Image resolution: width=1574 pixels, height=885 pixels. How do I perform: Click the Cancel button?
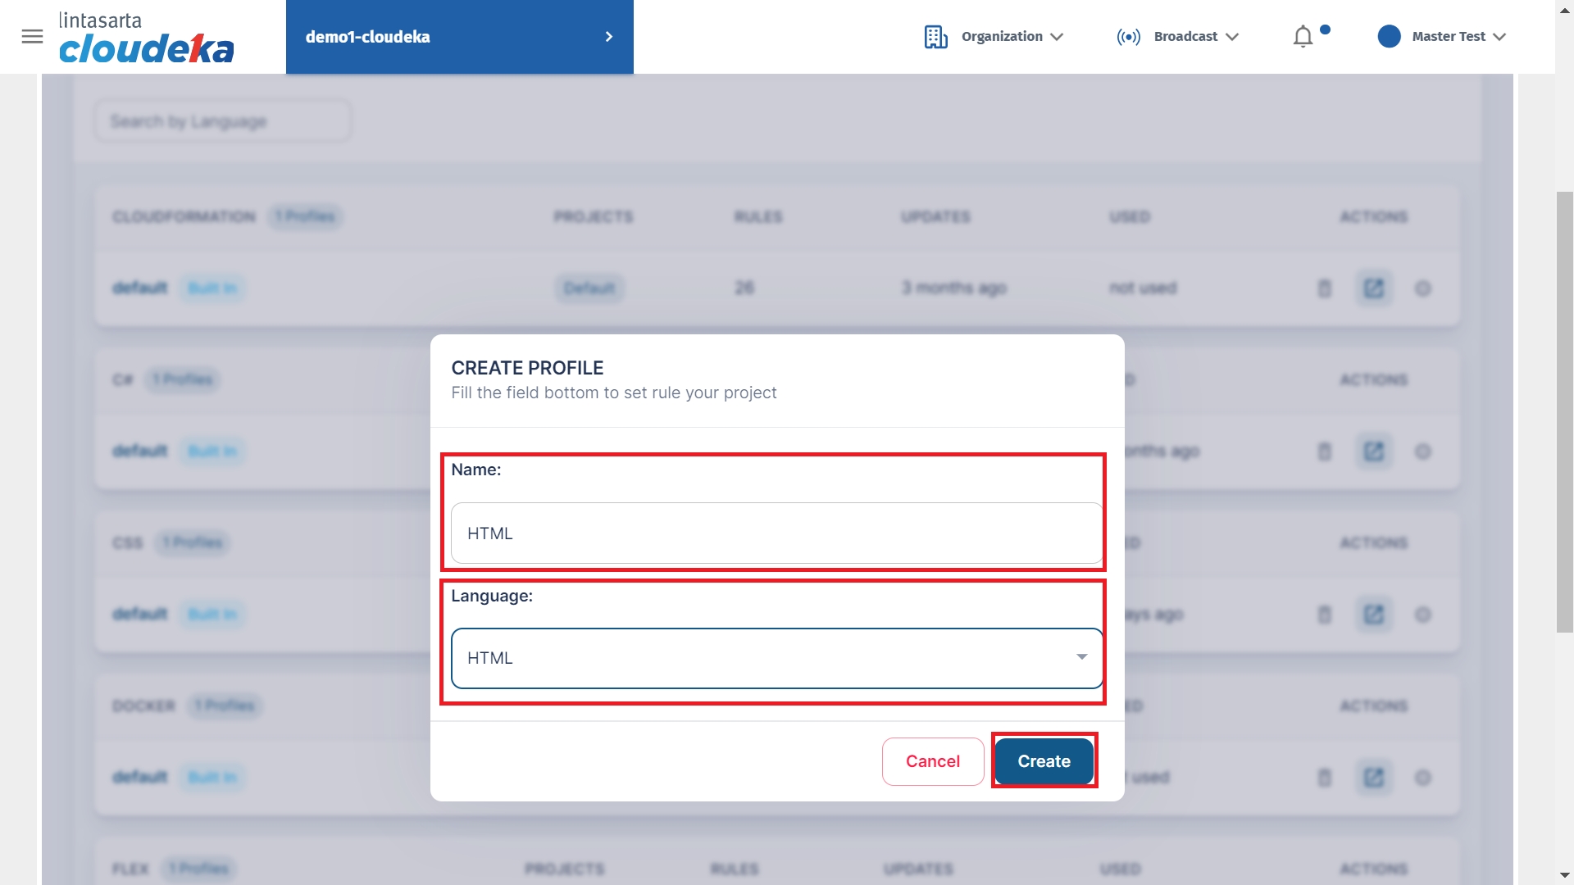(932, 761)
